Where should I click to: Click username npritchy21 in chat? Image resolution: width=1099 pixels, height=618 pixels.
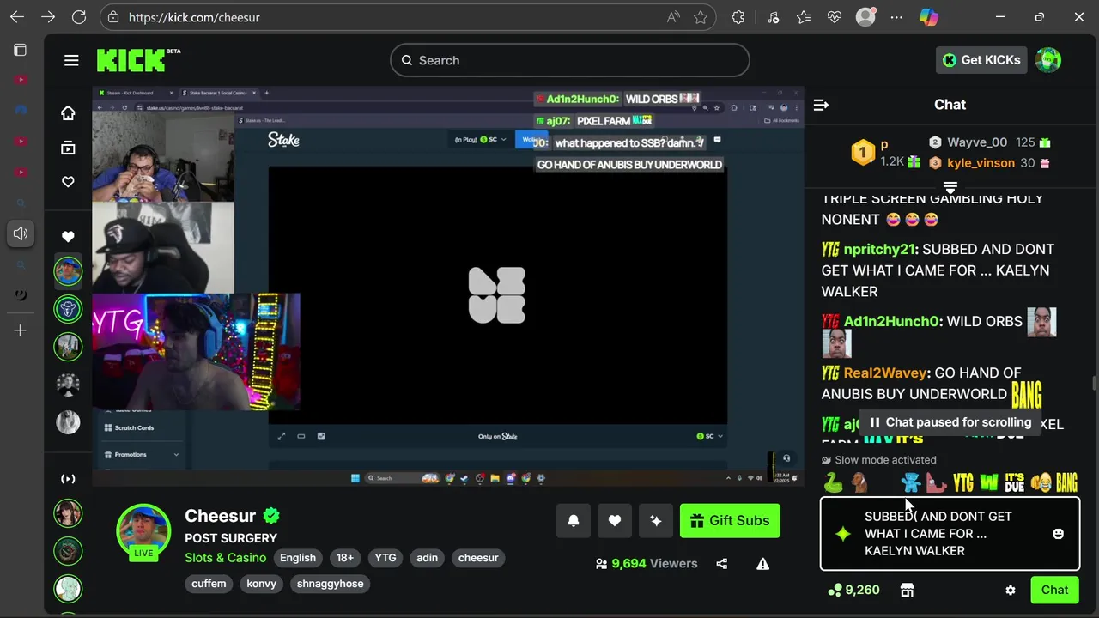pyautogui.click(x=879, y=249)
